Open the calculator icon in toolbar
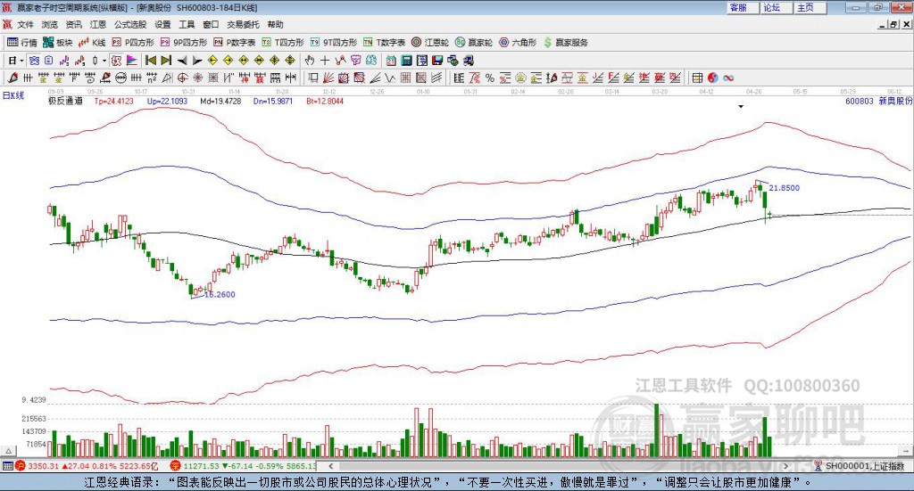 click(x=406, y=61)
